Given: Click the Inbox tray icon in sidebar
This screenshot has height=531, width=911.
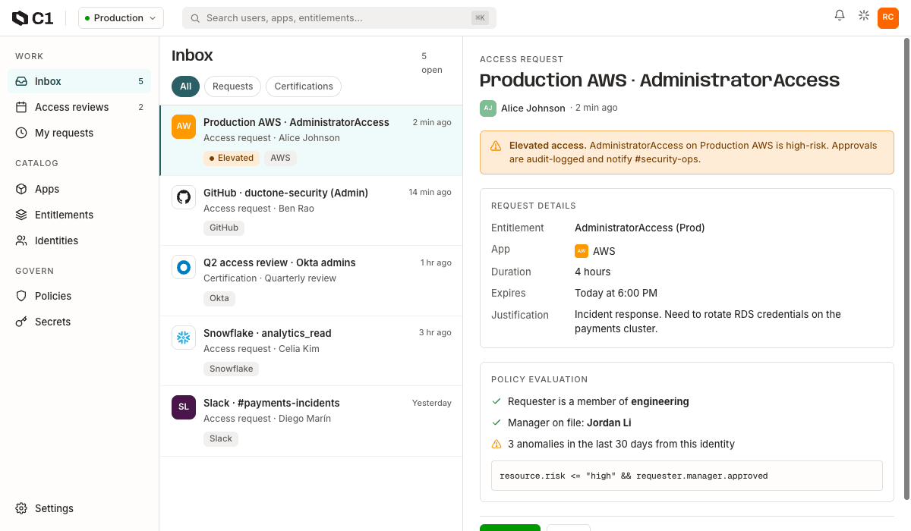Looking at the screenshot, I should pos(21,81).
